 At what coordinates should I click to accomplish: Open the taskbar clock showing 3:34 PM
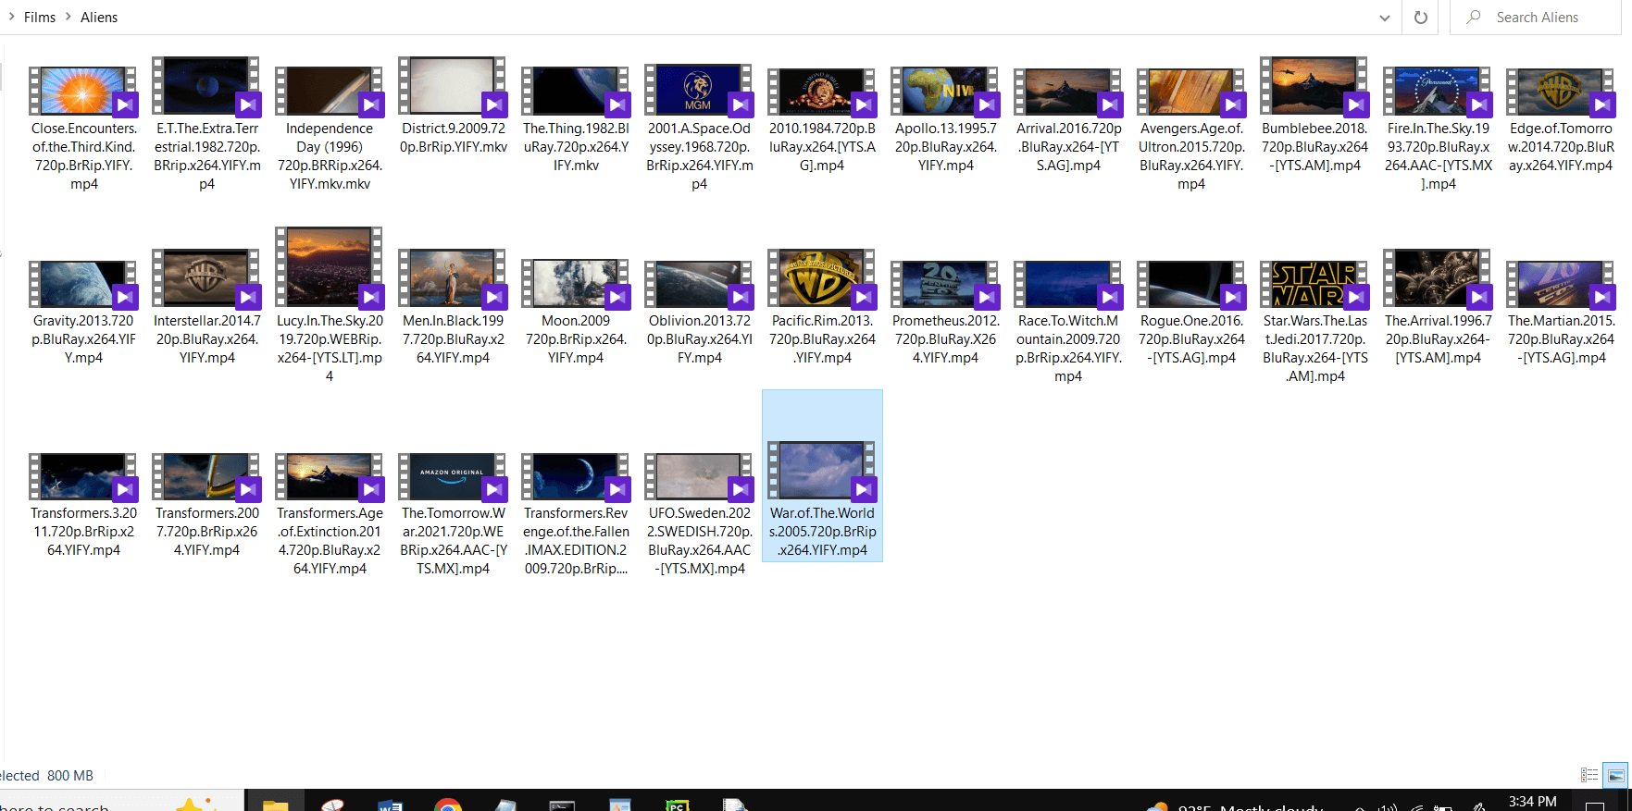[x=1533, y=802]
